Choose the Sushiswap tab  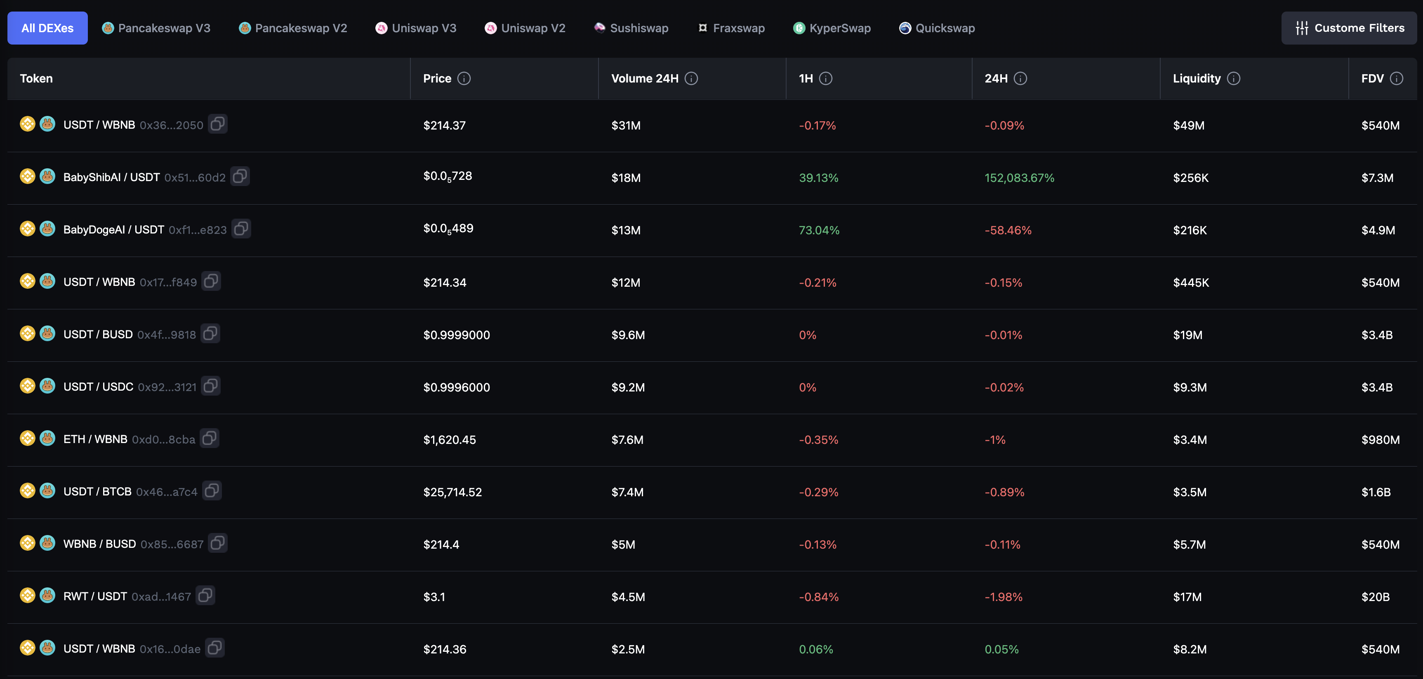pyautogui.click(x=631, y=28)
